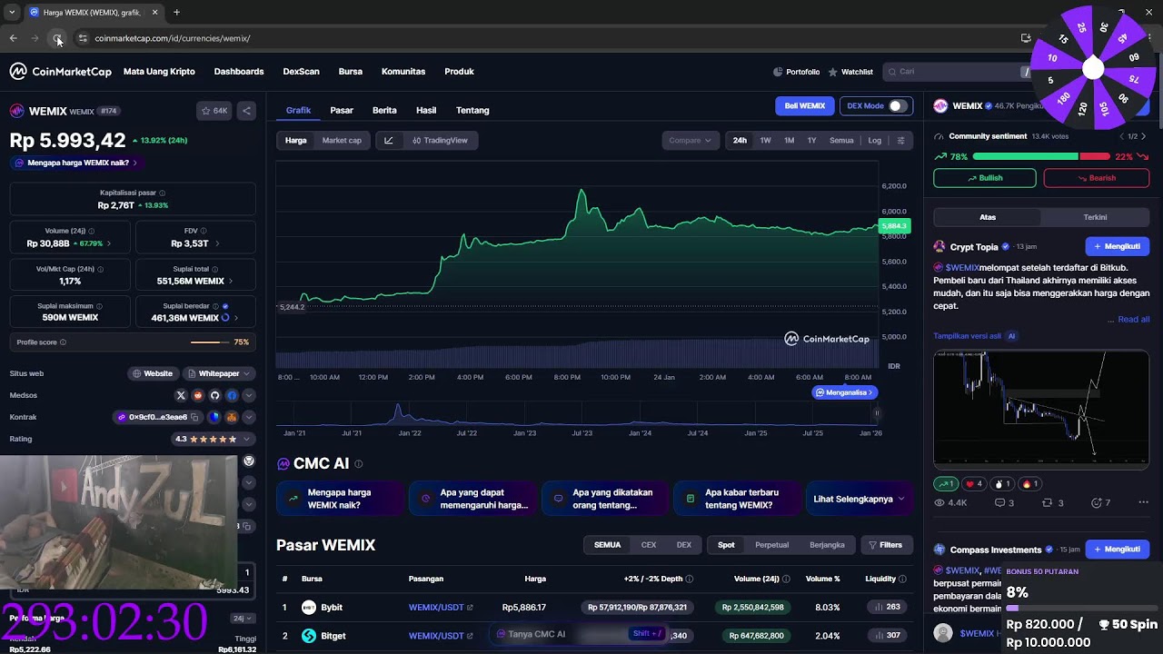This screenshot has height=654, width=1163.
Task: Follow Crypt Topia with Mengikuti button
Action: (1118, 246)
